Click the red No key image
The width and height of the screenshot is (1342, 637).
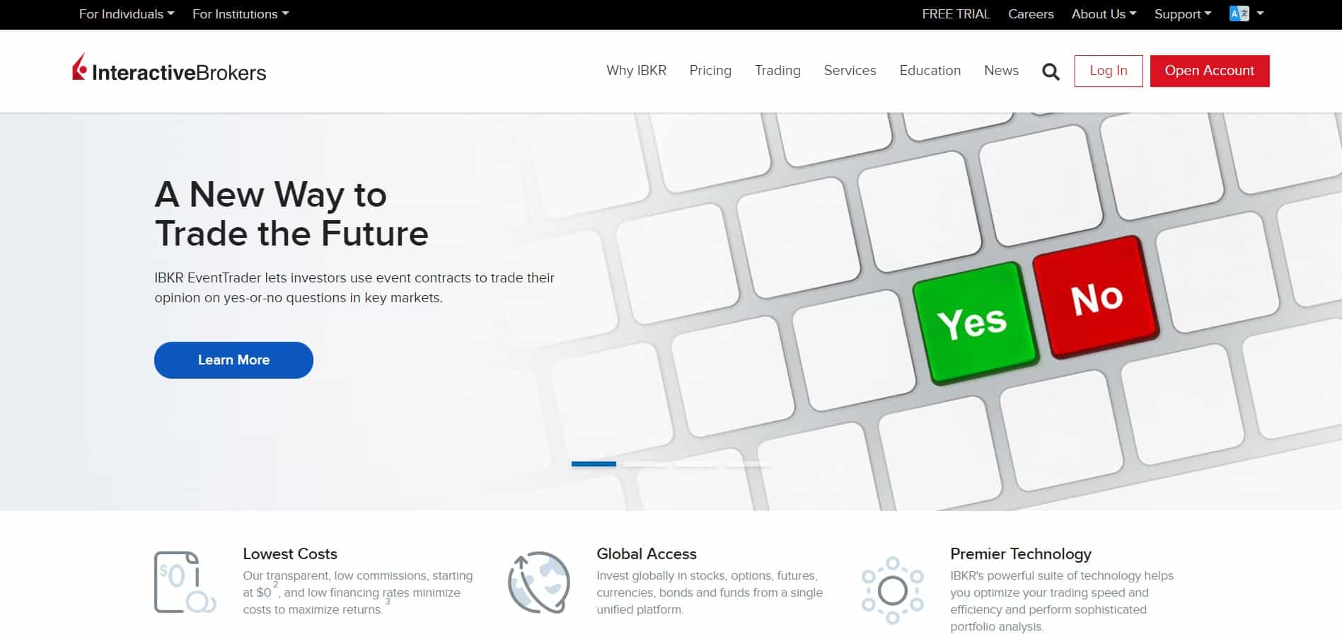[1096, 298]
